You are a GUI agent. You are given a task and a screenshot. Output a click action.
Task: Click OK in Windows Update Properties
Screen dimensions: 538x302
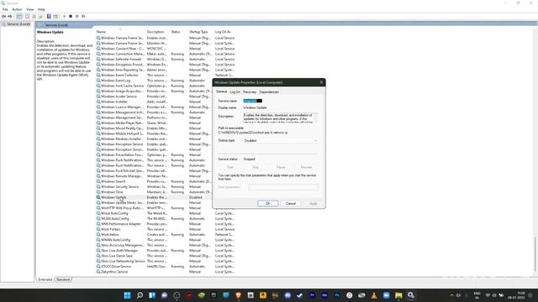tap(267, 203)
